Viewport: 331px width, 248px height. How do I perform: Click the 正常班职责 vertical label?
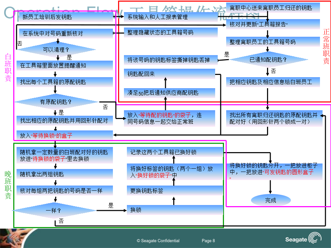coord(326,46)
